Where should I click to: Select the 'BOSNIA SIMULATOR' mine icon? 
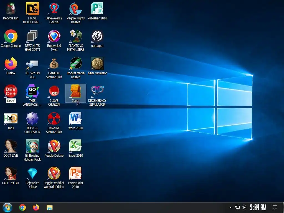click(x=32, y=119)
